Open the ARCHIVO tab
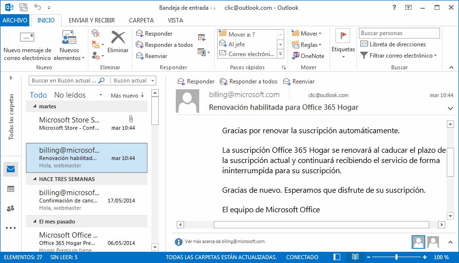 15,20
